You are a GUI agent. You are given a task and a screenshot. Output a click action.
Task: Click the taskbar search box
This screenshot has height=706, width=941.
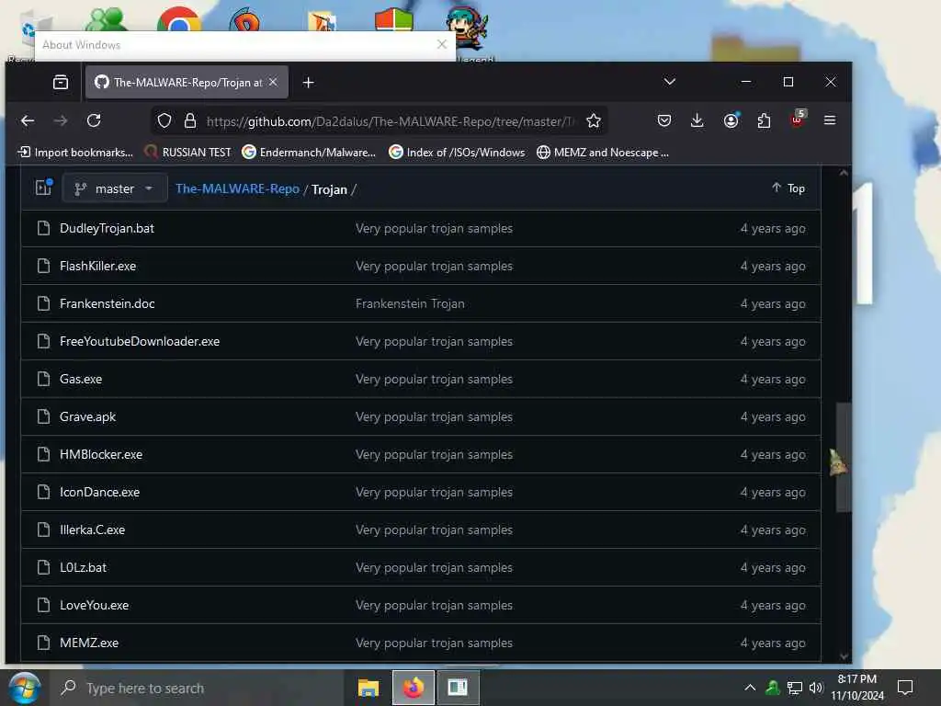pyautogui.click(x=198, y=688)
